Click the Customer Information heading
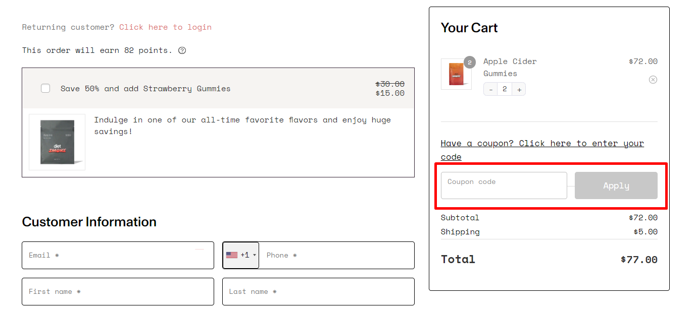The width and height of the screenshot is (695, 311). (x=89, y=222)
